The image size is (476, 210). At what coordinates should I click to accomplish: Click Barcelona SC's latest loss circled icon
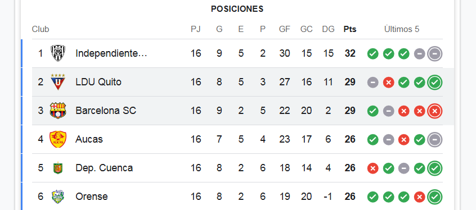coord(435,111)
